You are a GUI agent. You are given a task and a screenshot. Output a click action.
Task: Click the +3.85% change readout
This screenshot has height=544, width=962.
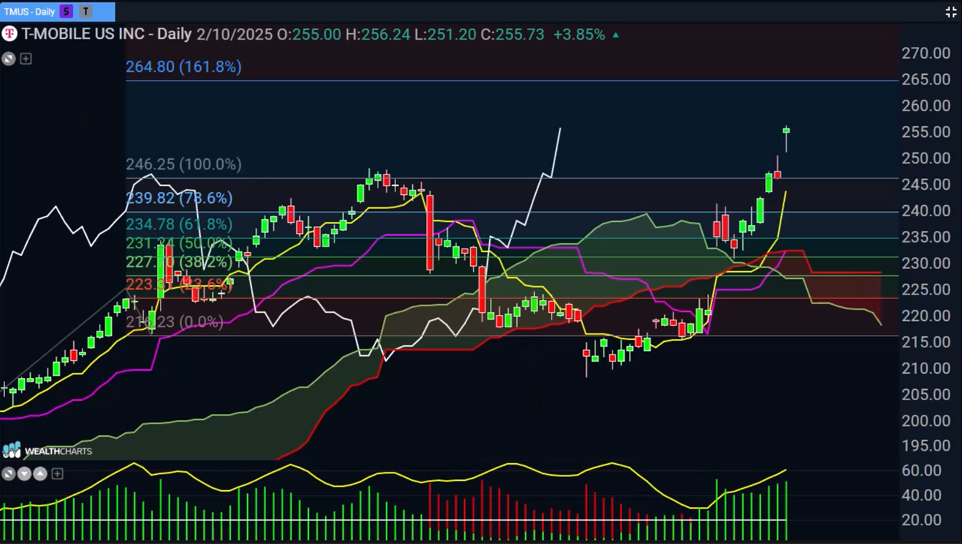point(579,34)
